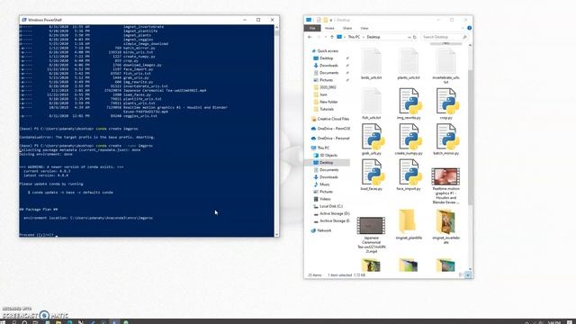The image size is (576, 324).
Task: Select create_numpy.py Python file
Action: tap(409, 139)
